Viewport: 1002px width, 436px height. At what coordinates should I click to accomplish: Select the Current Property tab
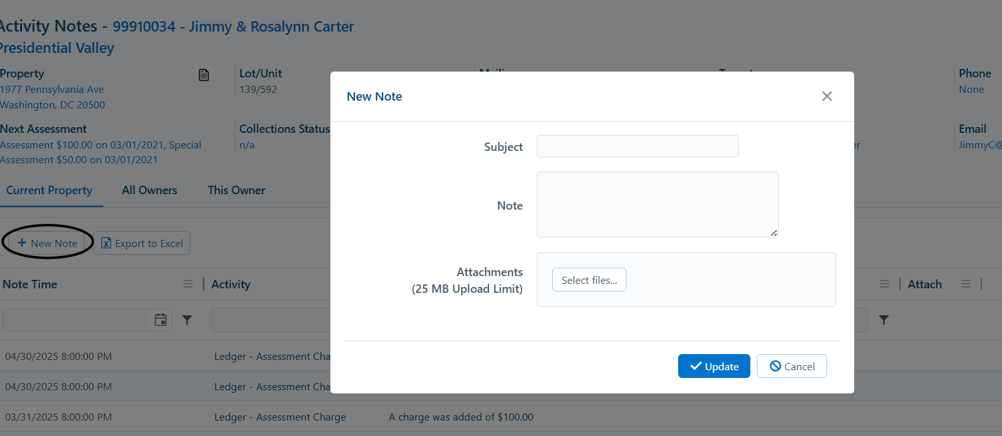coord(50,190)
